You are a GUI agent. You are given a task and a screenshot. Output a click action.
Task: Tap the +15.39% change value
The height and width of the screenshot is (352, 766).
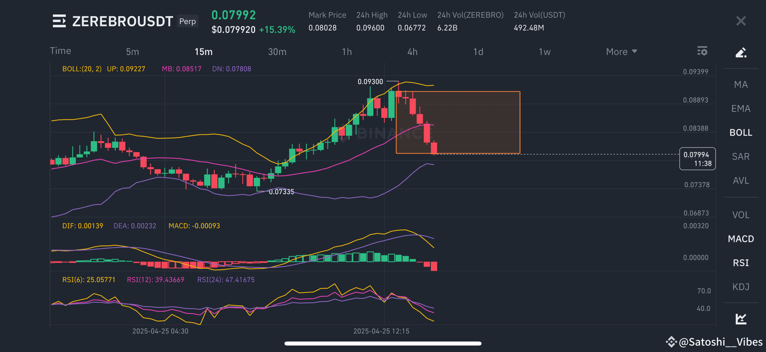pos(277,30)
